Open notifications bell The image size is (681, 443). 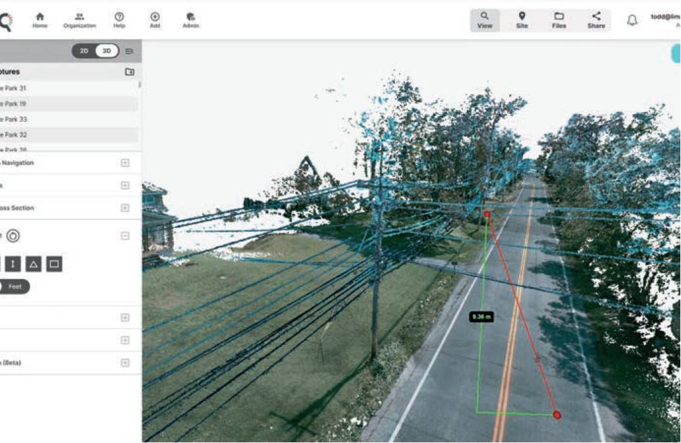click(x=632, y=20)
